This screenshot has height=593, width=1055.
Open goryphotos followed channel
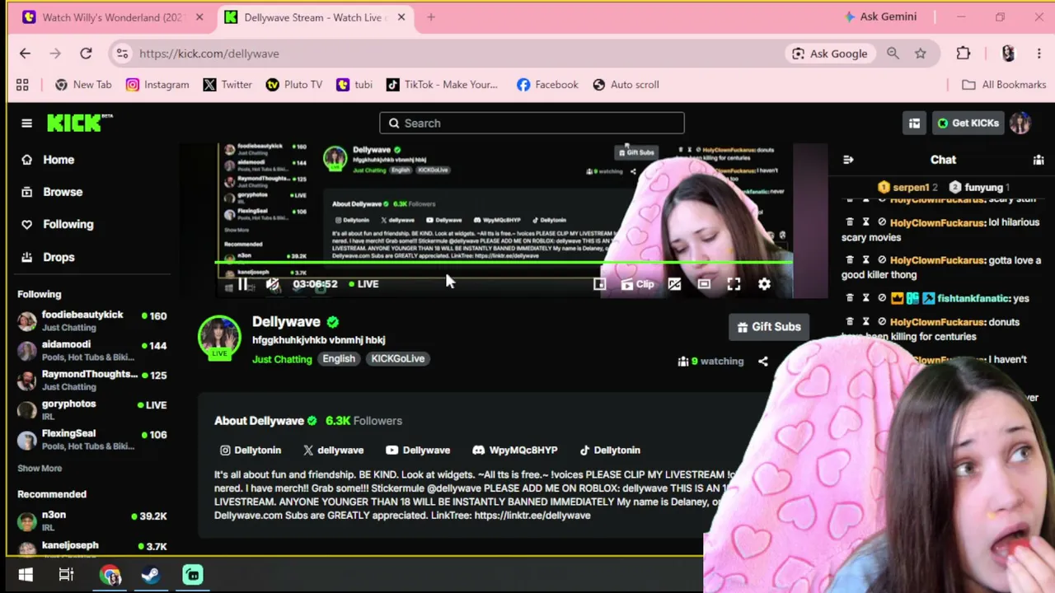92,410
